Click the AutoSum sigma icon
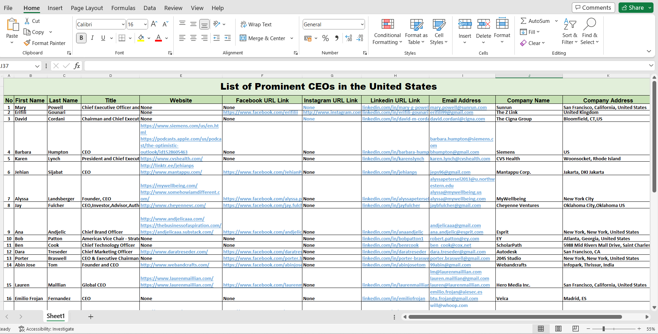Screen dimensions: 658x334 point(523,21)
